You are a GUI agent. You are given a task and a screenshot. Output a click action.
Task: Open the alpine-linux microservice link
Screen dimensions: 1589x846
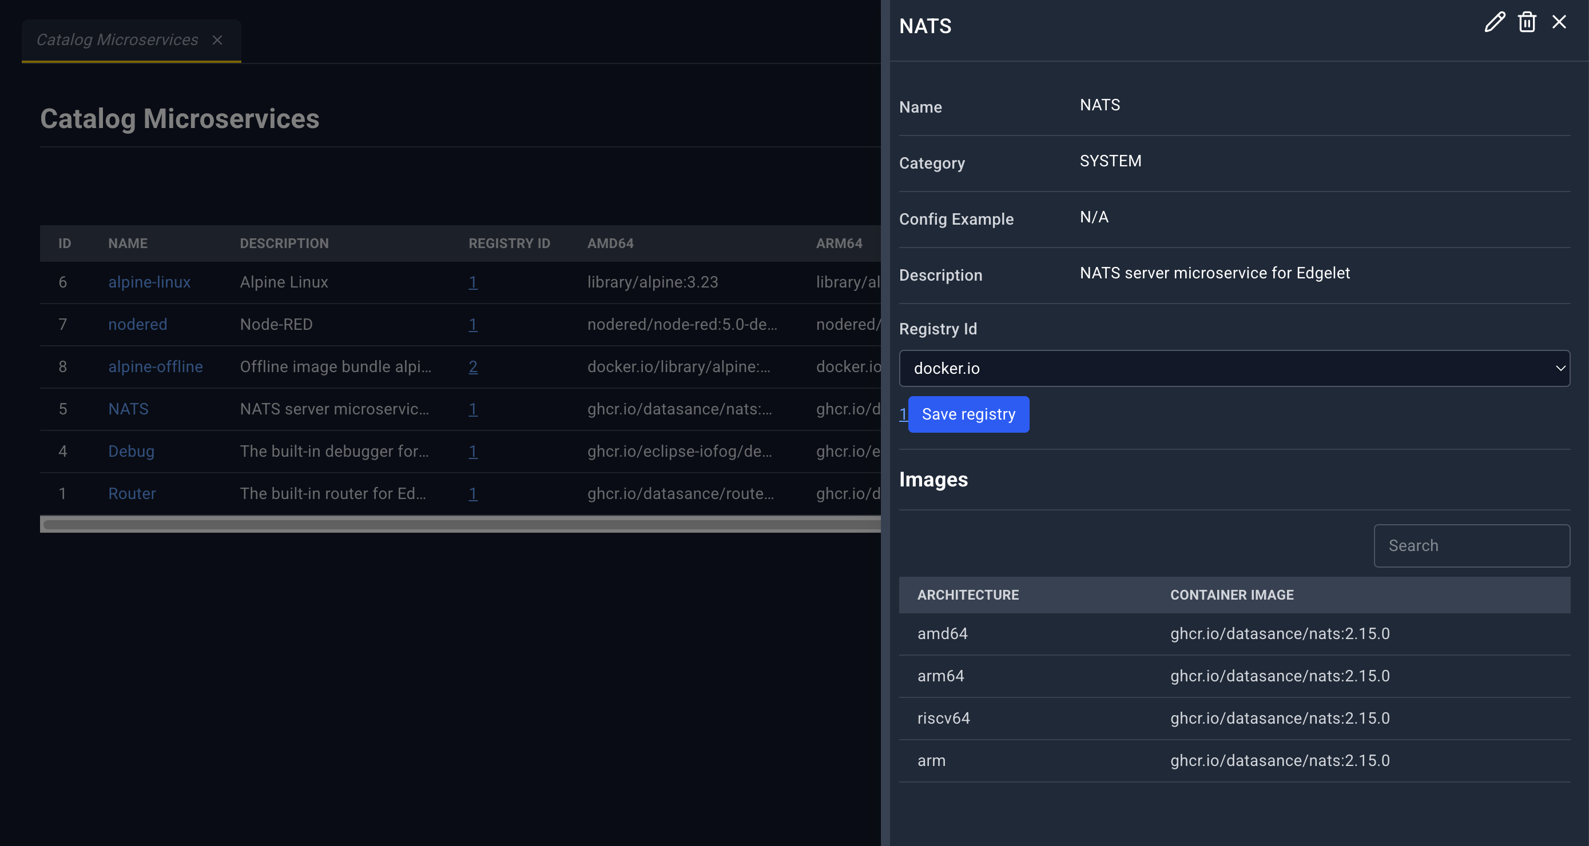[x=149, y=282]
